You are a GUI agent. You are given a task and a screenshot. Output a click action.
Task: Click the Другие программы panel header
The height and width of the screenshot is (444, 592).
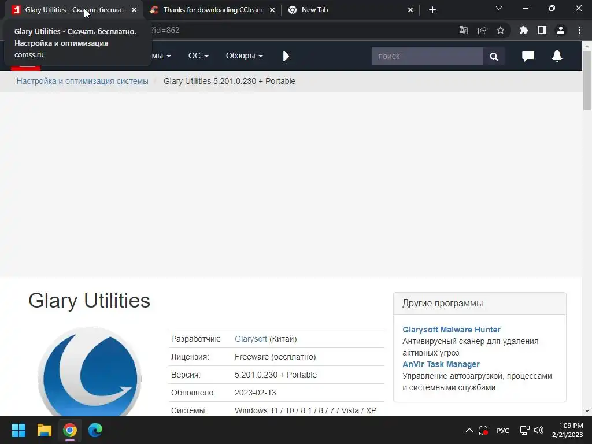coord(479,304)
